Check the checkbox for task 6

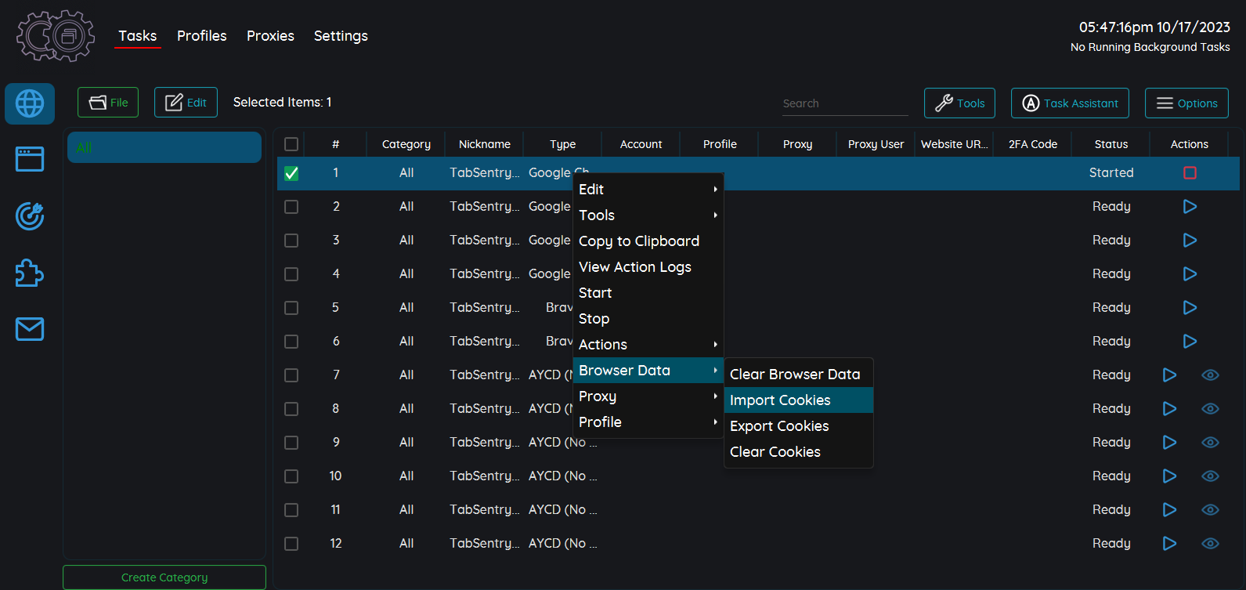(x=291, y=342)
